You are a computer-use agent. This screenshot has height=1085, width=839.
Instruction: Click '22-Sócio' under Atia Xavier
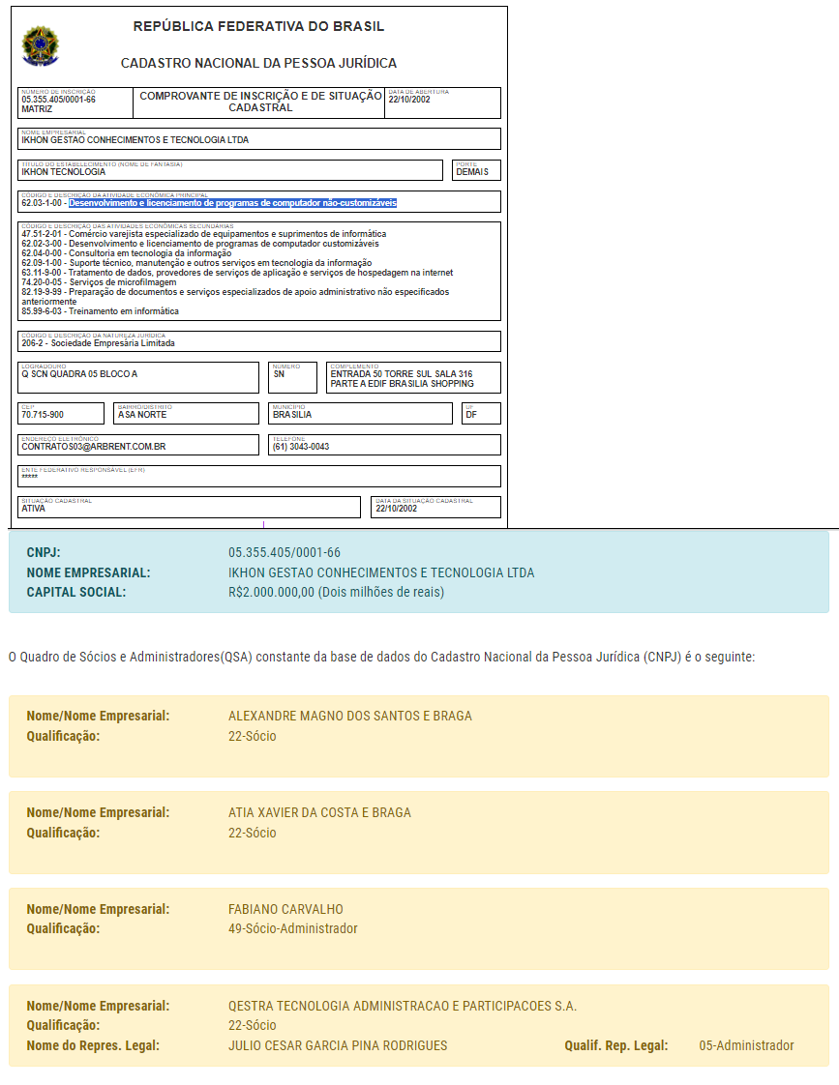point(252,833)
